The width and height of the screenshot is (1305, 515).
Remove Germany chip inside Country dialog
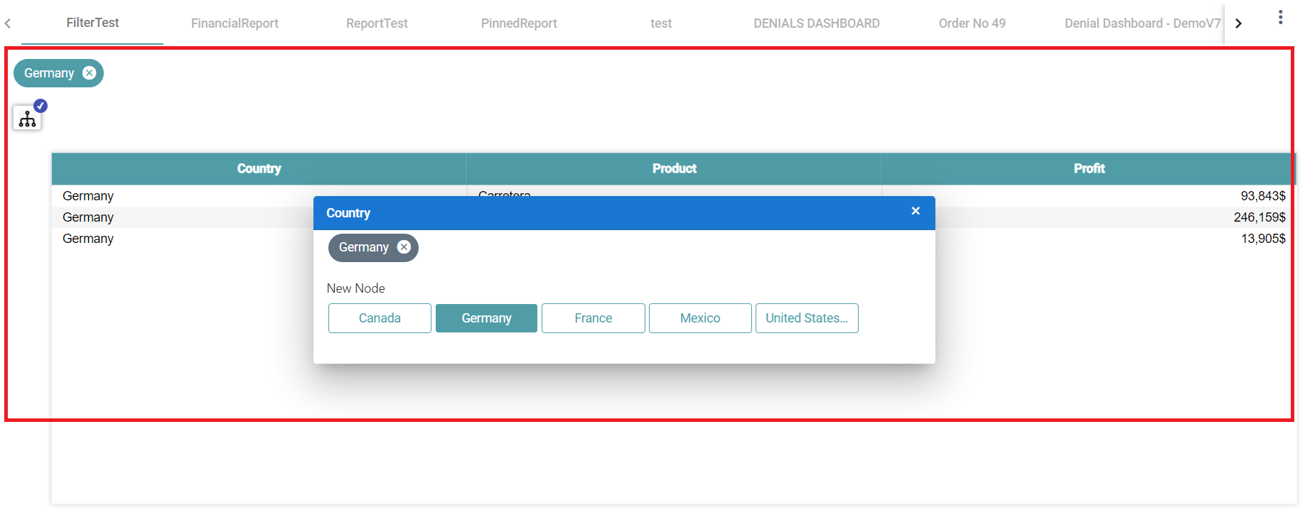(x=404, y=247)
